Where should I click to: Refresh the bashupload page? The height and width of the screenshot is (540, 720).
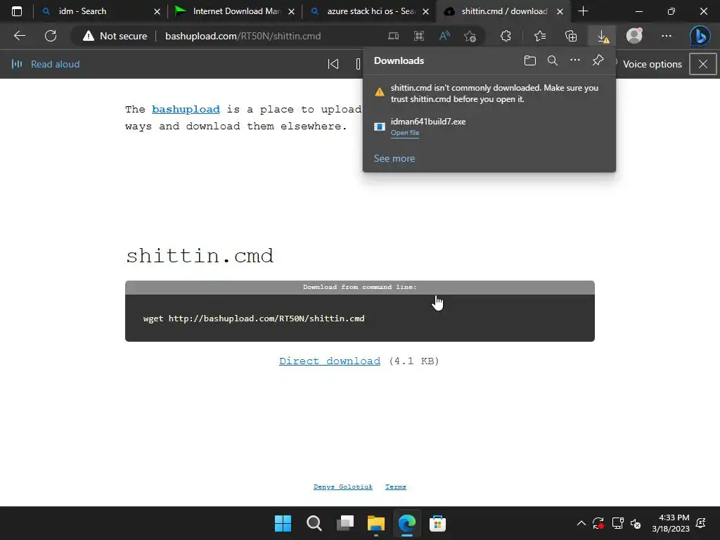pyautogui.click(x=51, y=36)
